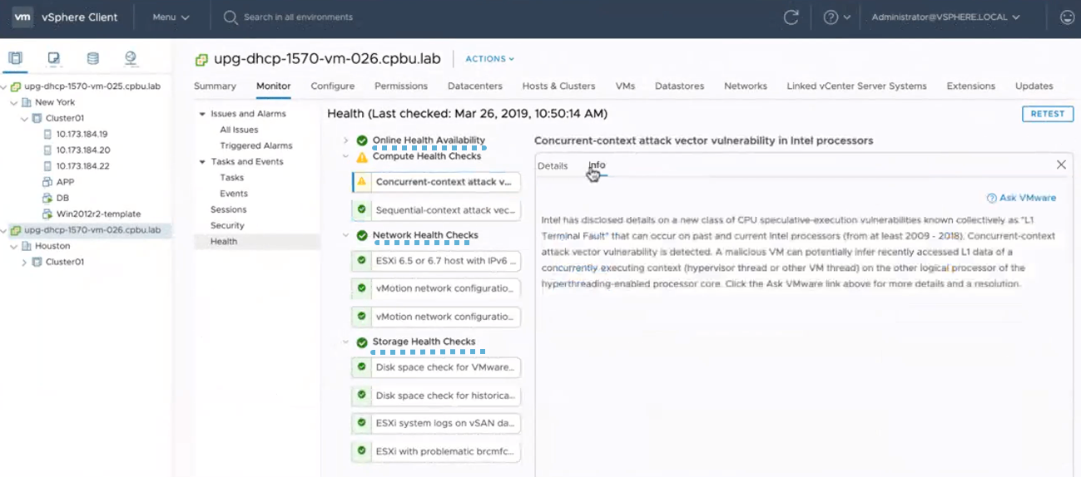Screen dimensions: 1081x477
Task: Switch to the Summary tab
Action: [x=215, y=86]
